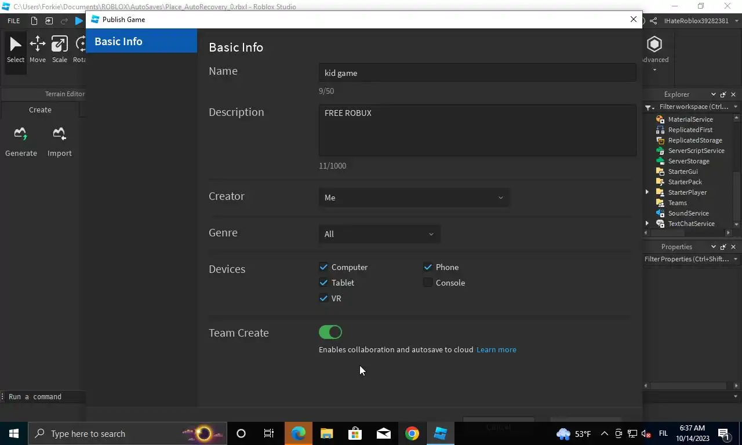This screenshot has height=445, width=742.
Task: Switch to the Create terrain tab
Action: [40, 110]
